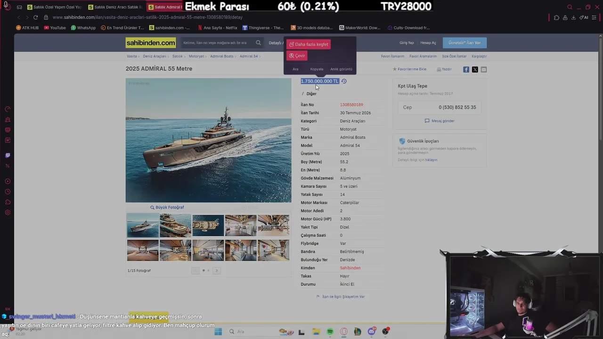Go to the next thumbnail page arrow

tap(217, 270)
